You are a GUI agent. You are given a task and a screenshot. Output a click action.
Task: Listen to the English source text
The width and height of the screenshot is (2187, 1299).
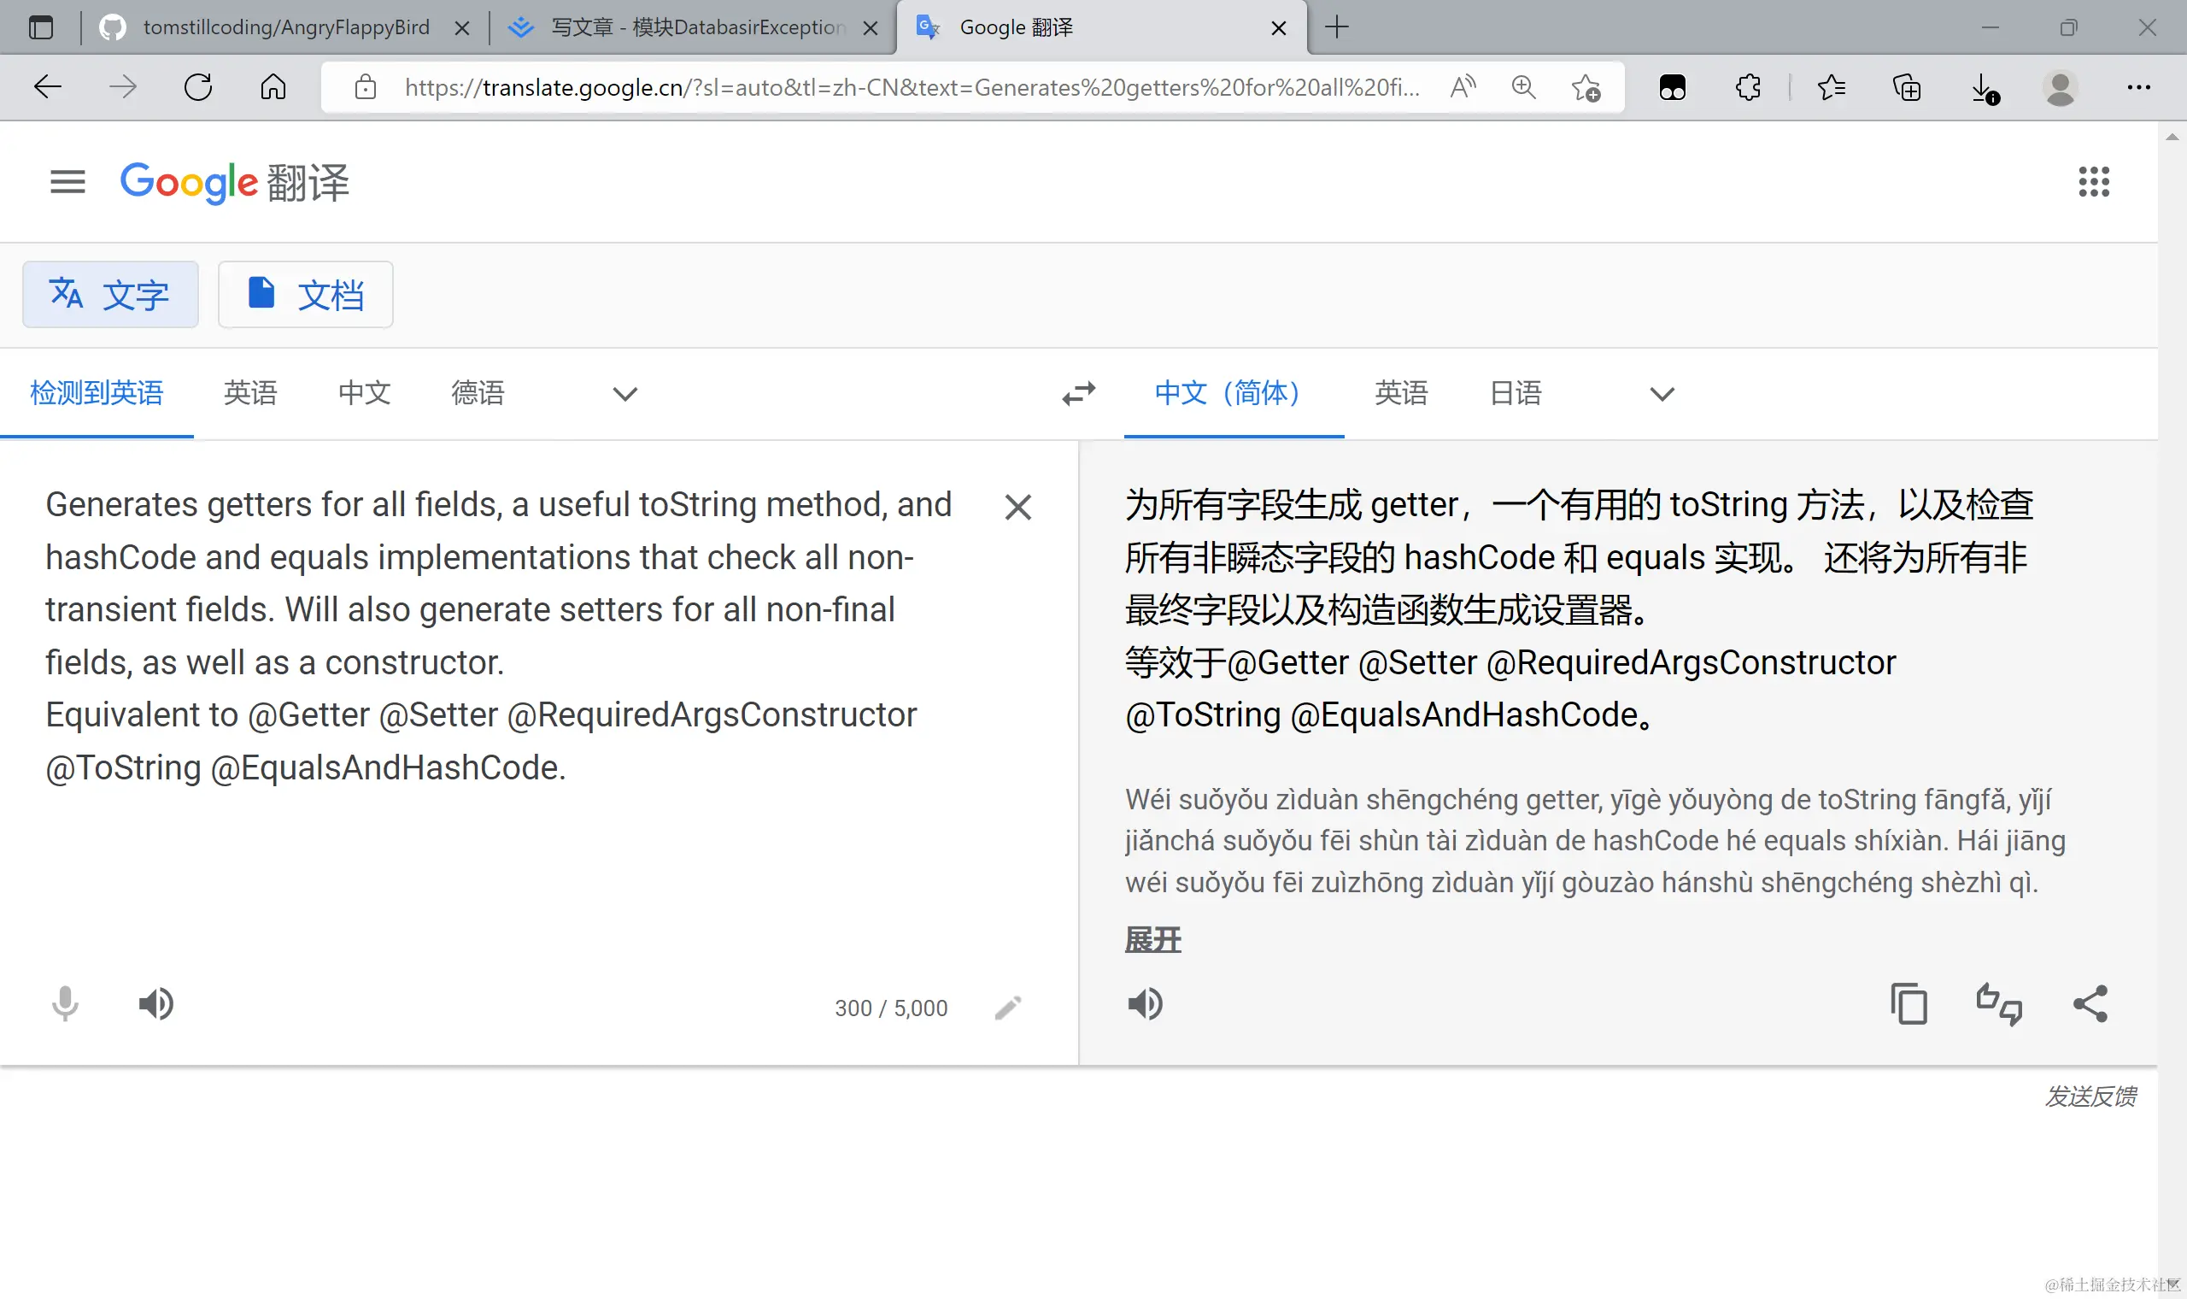pyautogui.click(x=156, y=1003)
